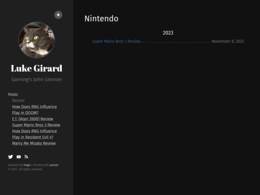The image size is (260, 195).
Task: Click the November 8, 2023 date
Action: [x=228, y=41]
